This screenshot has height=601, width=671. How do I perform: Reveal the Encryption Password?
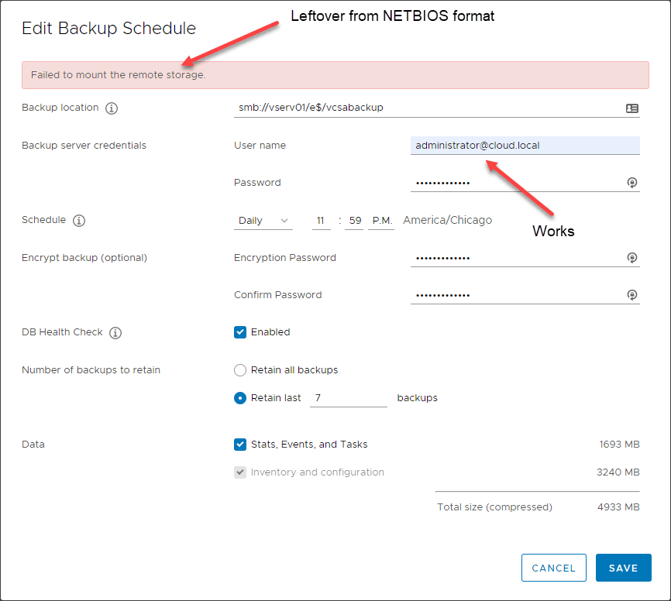click(631, 257)
